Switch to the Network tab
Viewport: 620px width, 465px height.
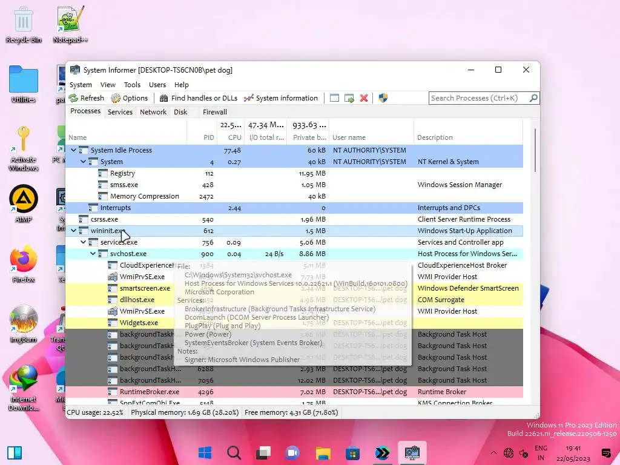[x=153, y=112]
